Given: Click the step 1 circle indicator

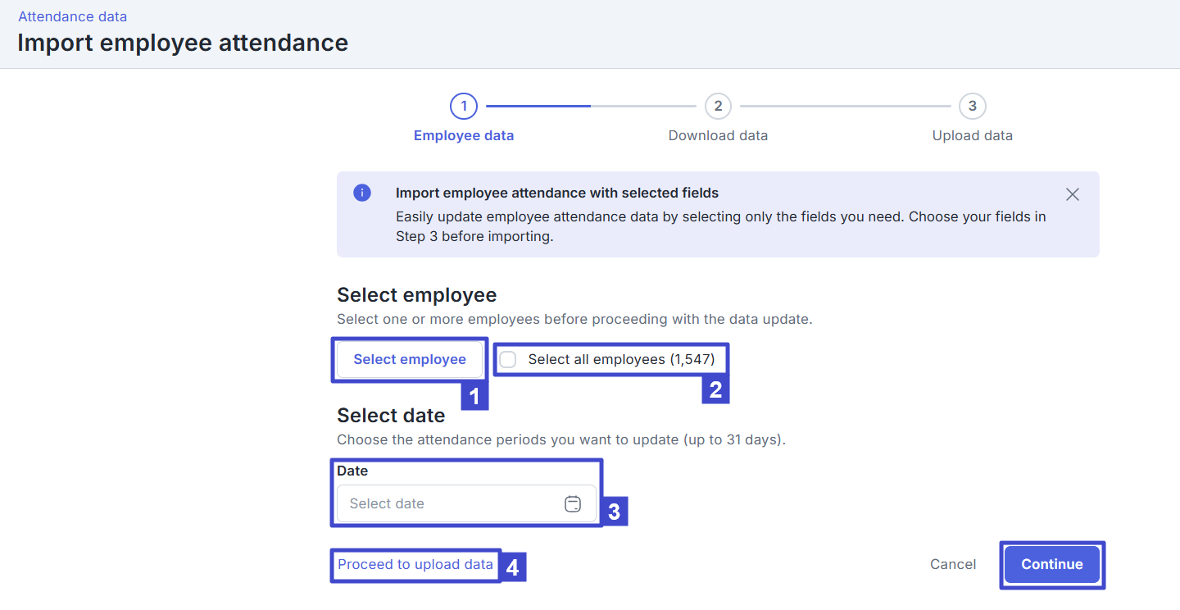Looking at the screenshot, I should 464,106.
